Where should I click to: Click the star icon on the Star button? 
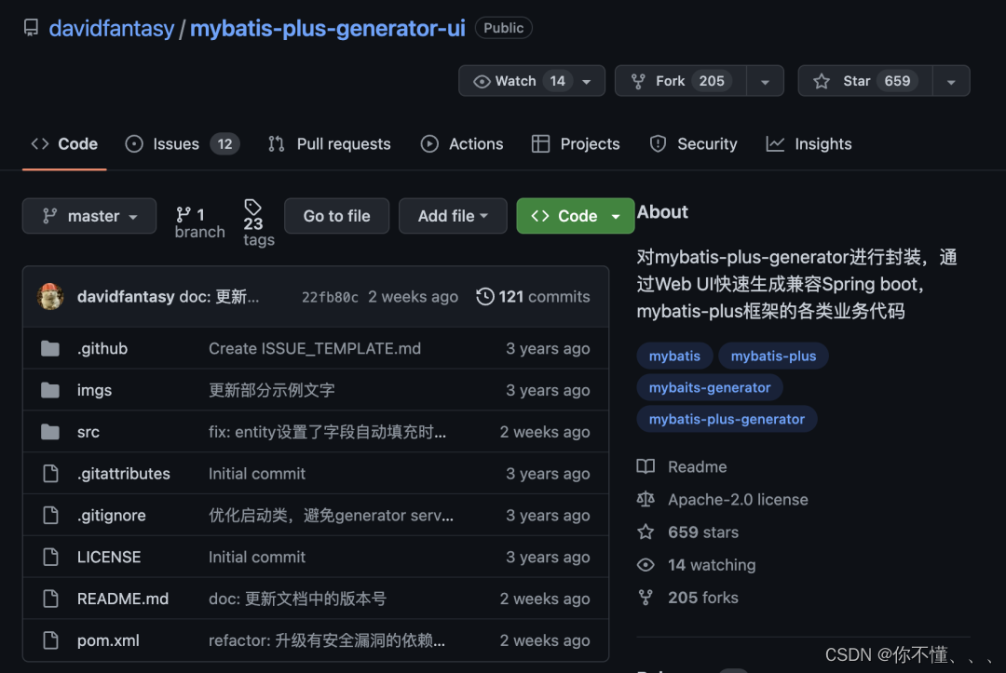(x=822, y=81)
